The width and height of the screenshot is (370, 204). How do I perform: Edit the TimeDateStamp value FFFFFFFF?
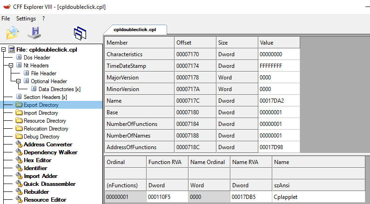pos(279,66)
